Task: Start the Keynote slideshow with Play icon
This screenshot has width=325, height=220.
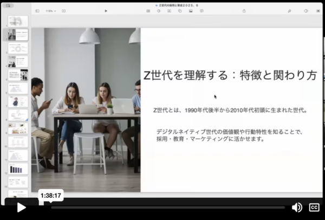Action: click(106, 10)
